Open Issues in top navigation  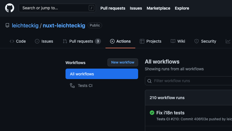(136, 8)
